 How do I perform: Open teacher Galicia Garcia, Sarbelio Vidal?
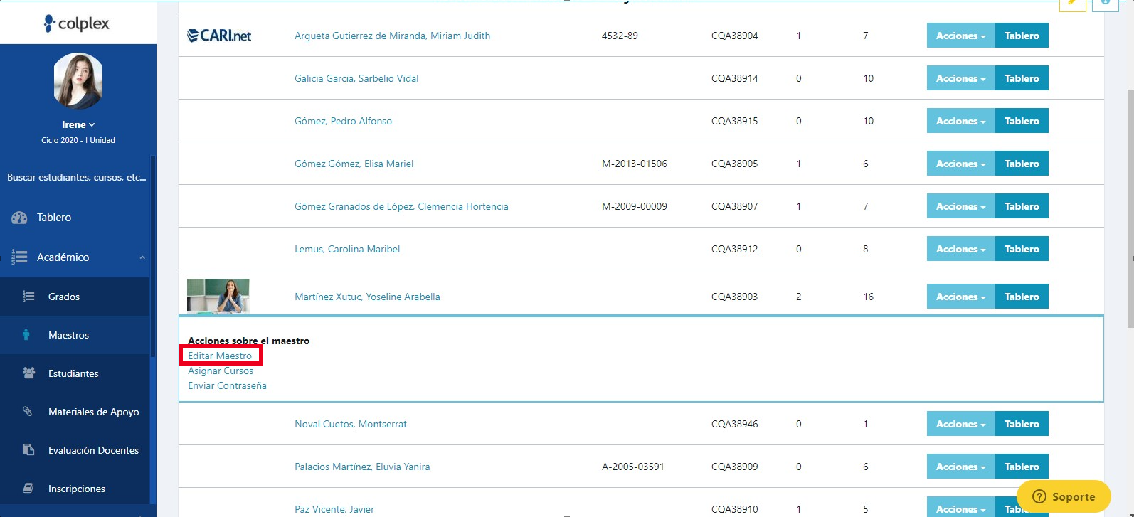click(356, 78)
